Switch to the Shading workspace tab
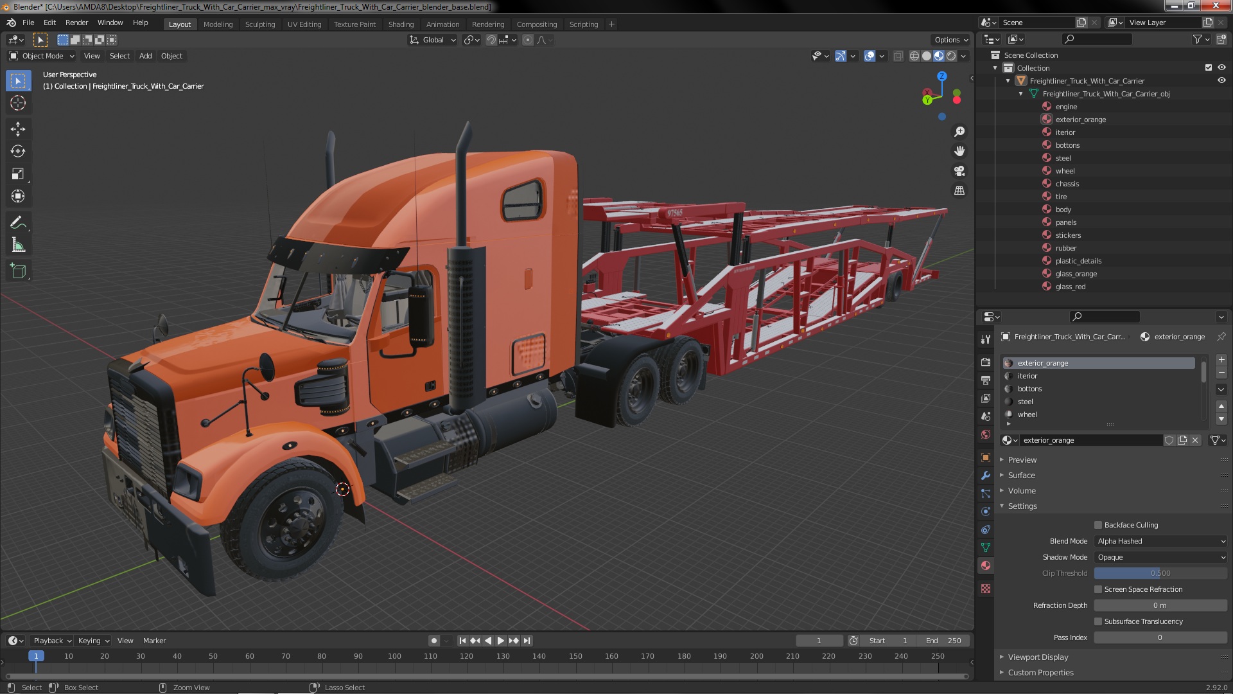 tap(401, 24)
